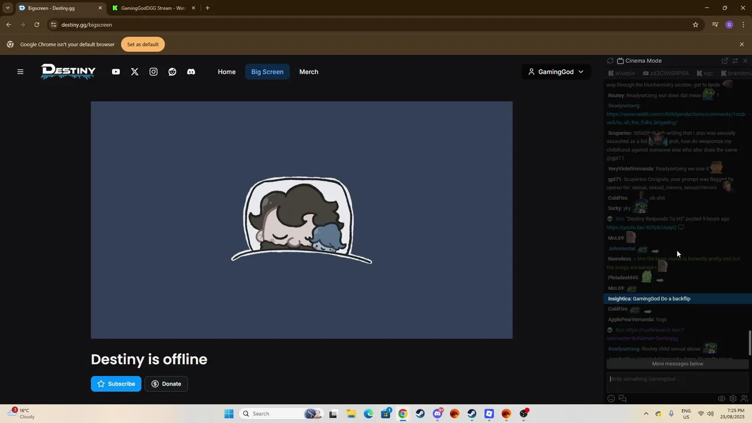The height and width of the screenshot is (423, 752).
Task: Open the browser tab search dropdown
Action: (7, 8)
